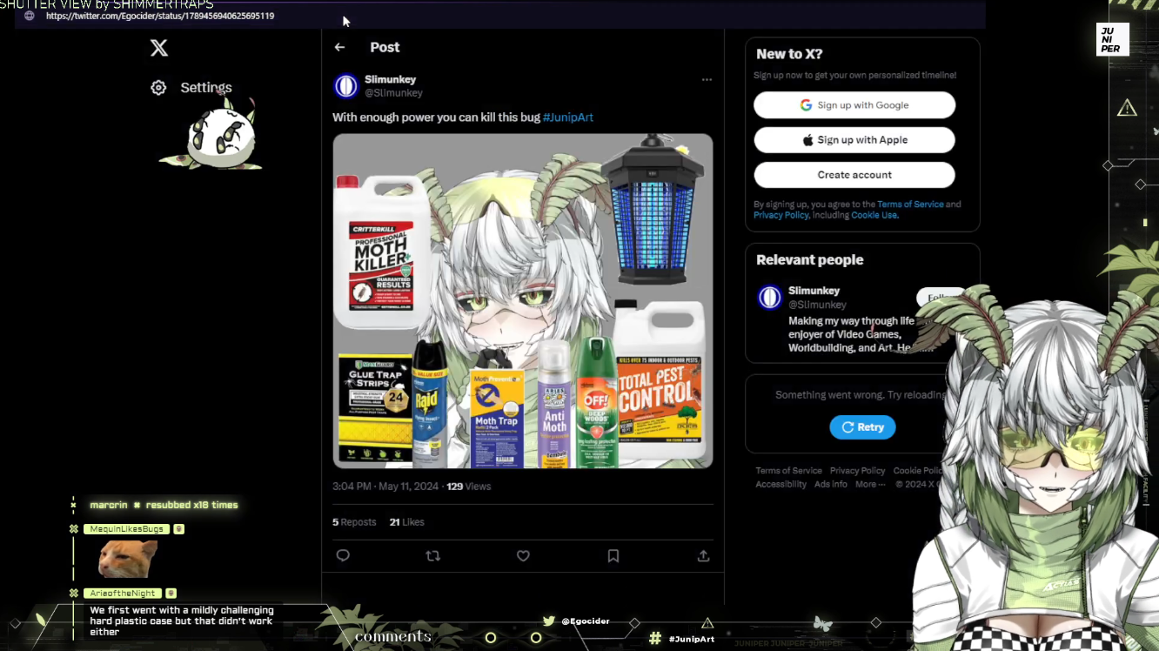Image resolution: width=1159 pixels, height=651 pixels.
Task: Click ArieoftheNight chat username
Action: coord(123,594)
